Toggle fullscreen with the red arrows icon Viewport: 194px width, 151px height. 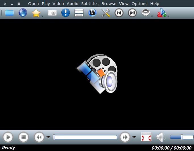[x=146, y=137]
